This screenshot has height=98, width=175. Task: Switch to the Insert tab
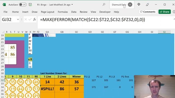point(25,12)
